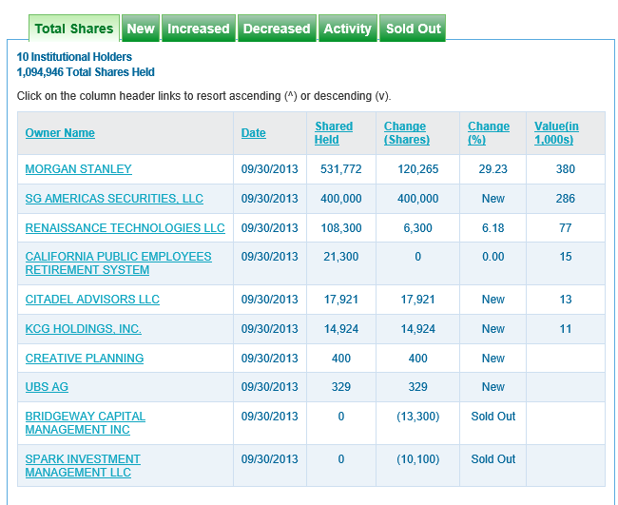Select Morgan Stanley's 531,772 shares held value
The height and width of the screenshot is (505, 618).
(341, 169)
